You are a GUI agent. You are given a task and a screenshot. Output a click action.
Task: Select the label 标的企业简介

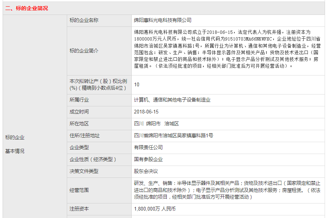pos(84,51)
